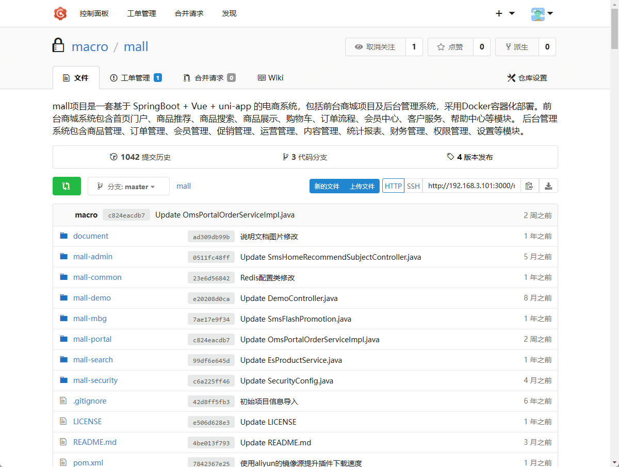Open 仓库设置 repository settings
Screen dimensions: 619x467
point(527,78)
